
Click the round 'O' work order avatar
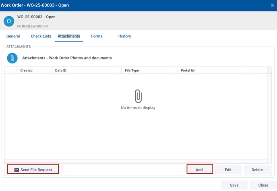coord(9,21)
